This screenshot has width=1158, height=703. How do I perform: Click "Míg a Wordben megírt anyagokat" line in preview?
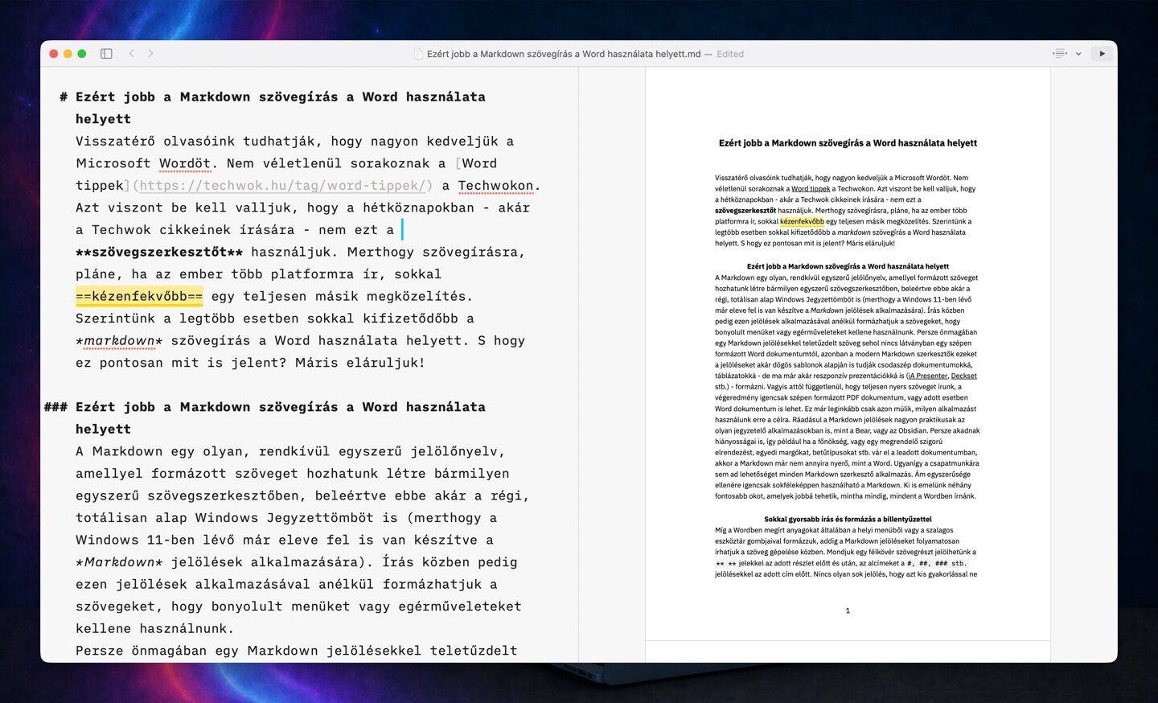(x=834, y=531)
